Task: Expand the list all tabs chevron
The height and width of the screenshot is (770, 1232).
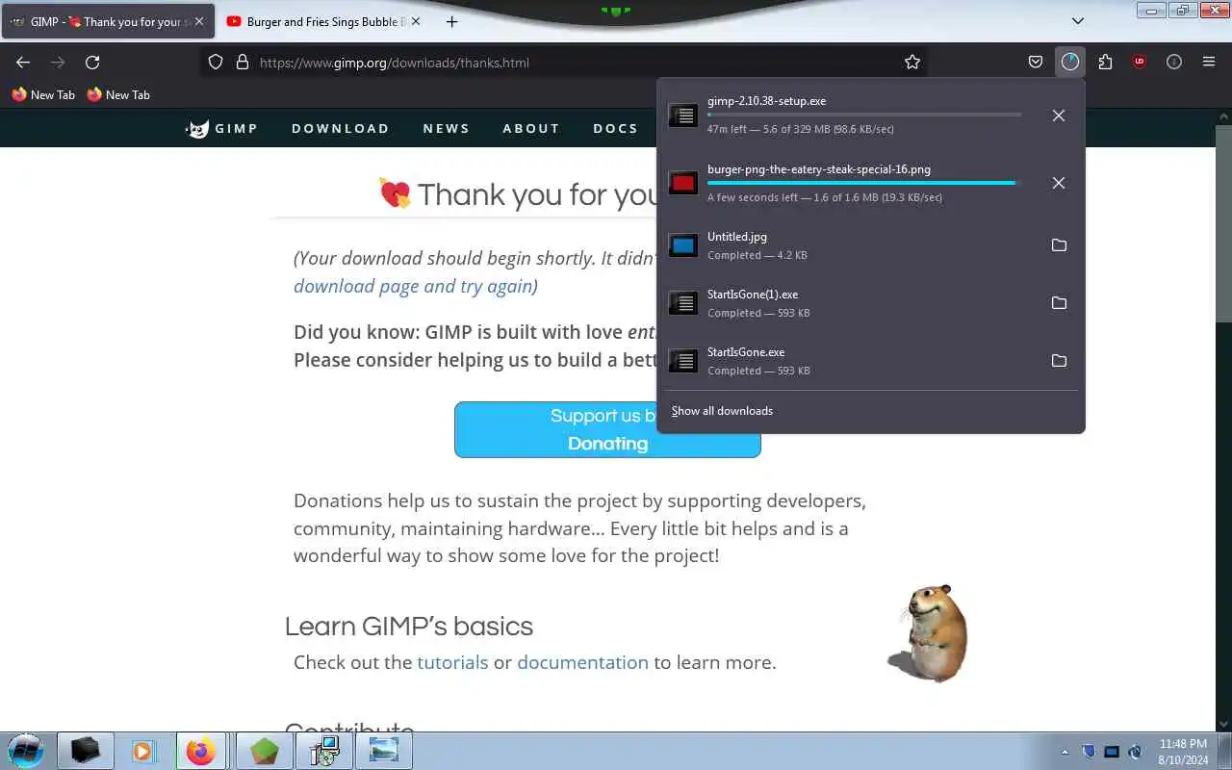Action: tap(1078, 20)
